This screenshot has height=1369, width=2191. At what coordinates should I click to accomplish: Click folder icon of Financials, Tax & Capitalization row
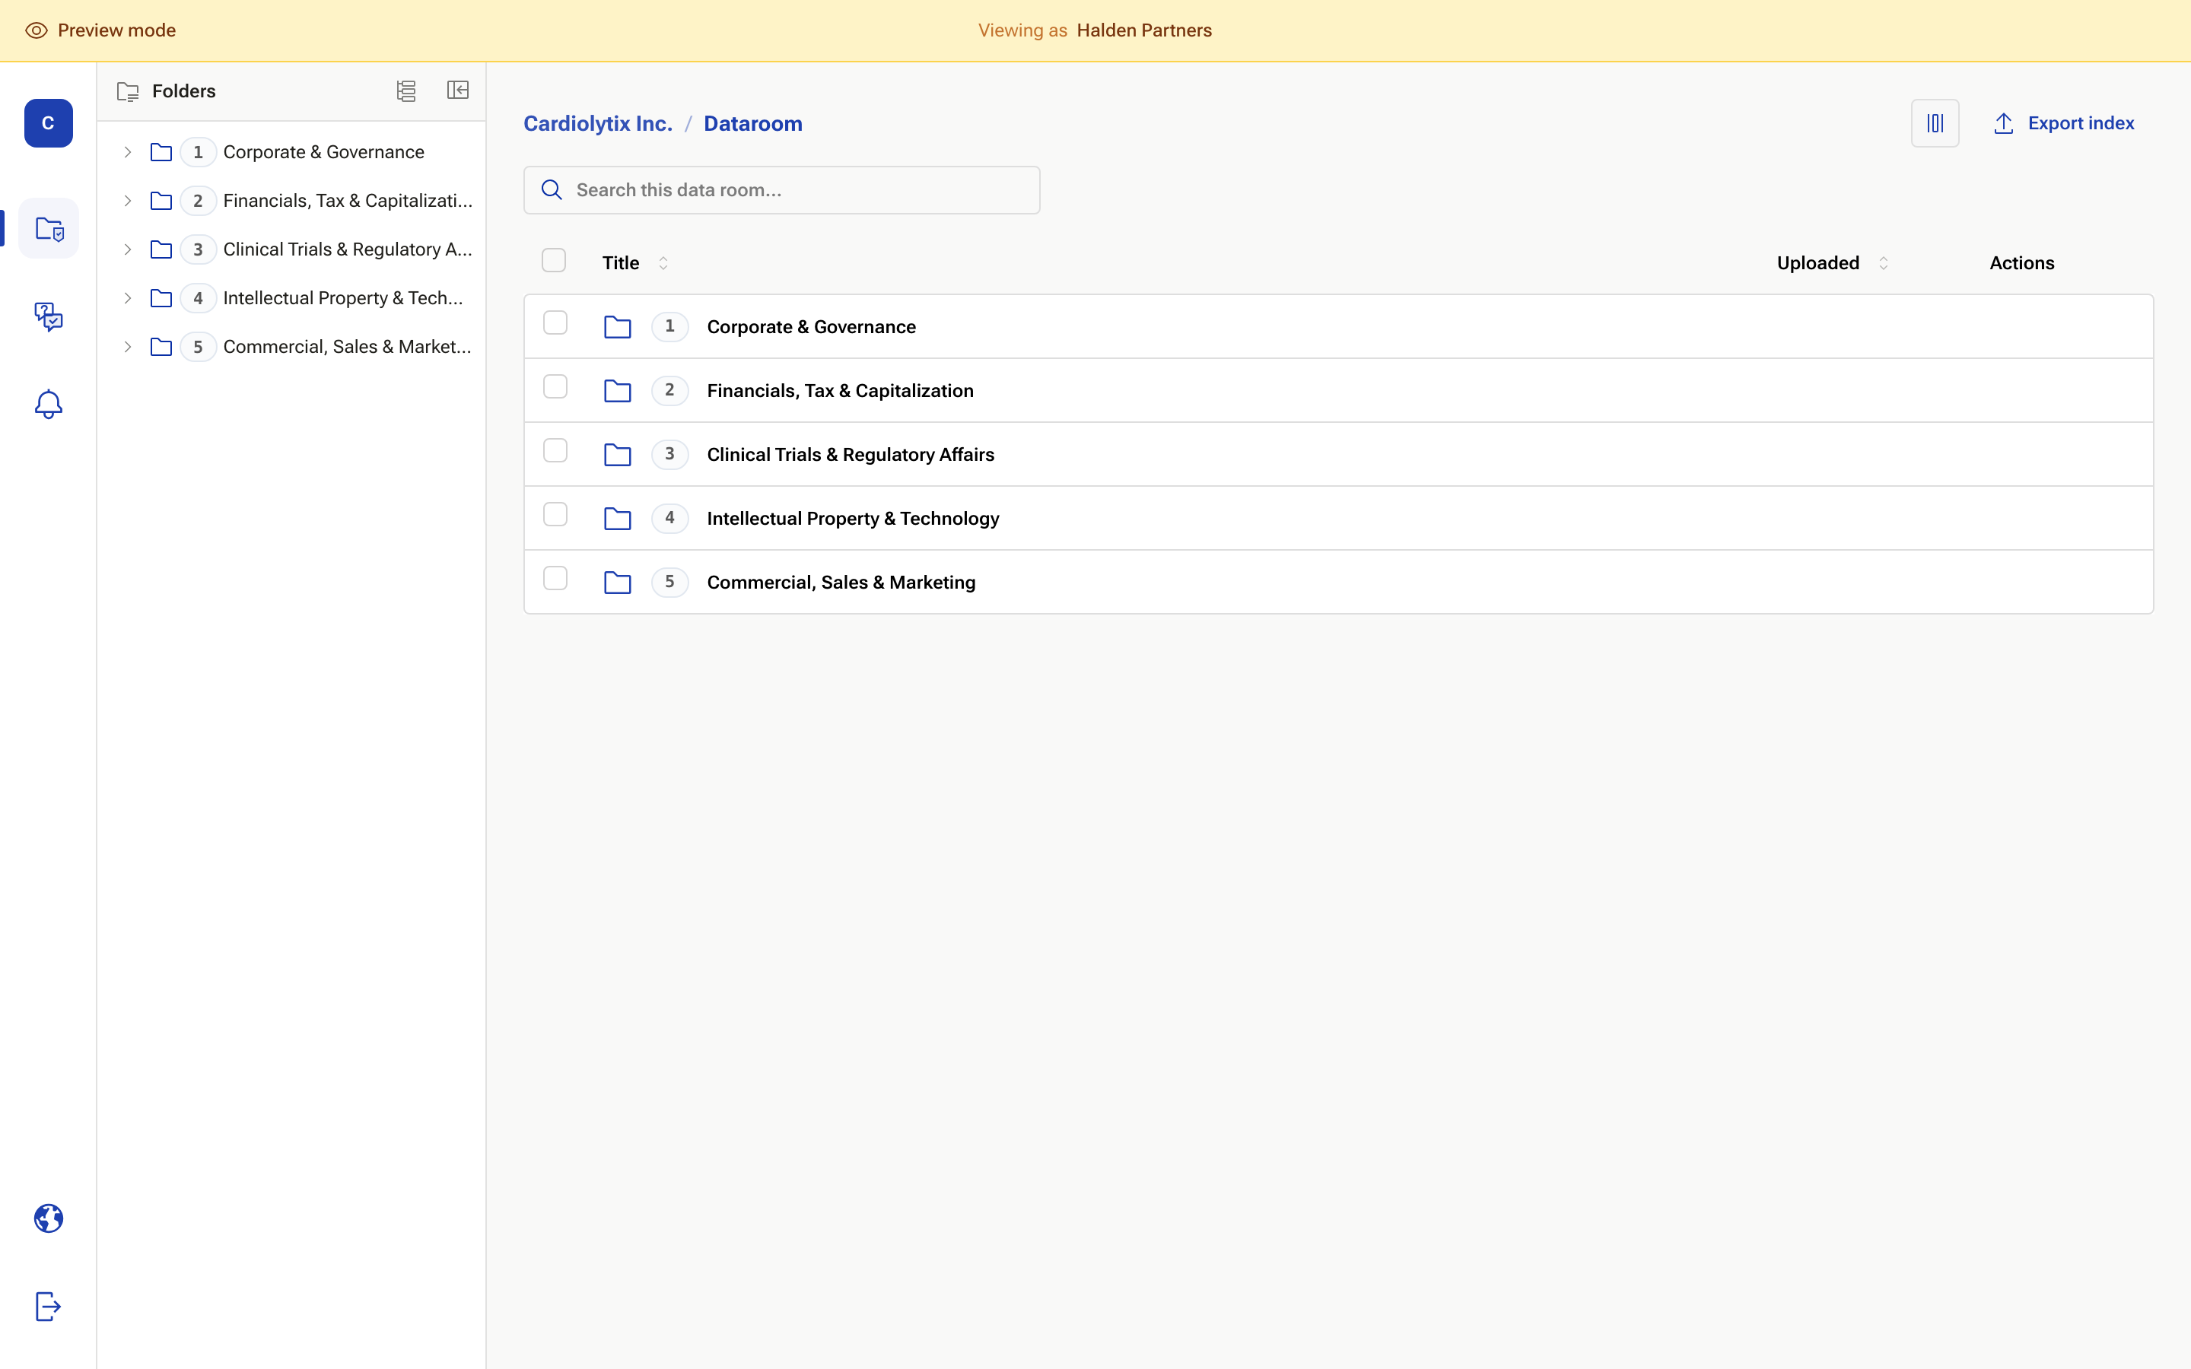[618, 391]
